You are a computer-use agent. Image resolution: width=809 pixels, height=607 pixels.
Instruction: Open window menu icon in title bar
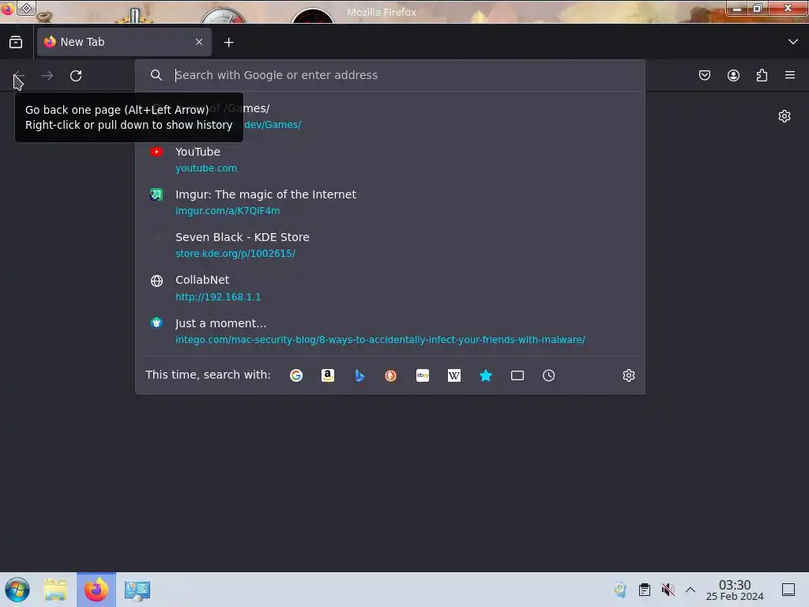pyautogui.click(x=7, y=8)
